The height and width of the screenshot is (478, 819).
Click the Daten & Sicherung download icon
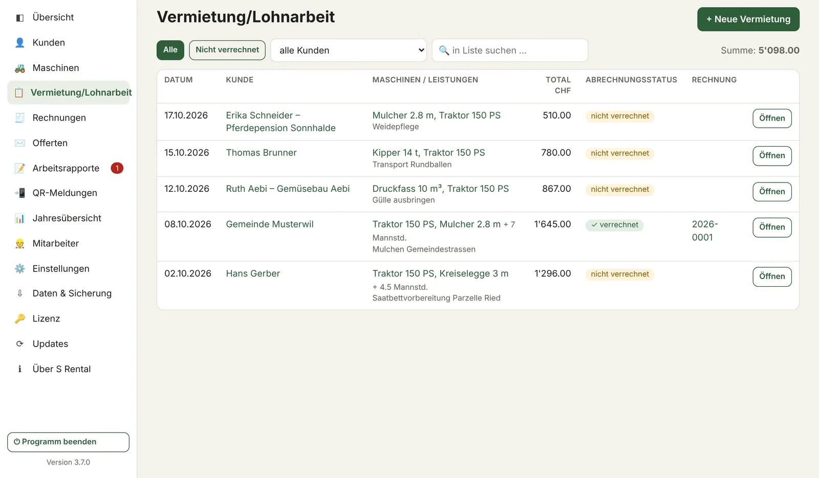pyautogui.click(x=20, y=293)
